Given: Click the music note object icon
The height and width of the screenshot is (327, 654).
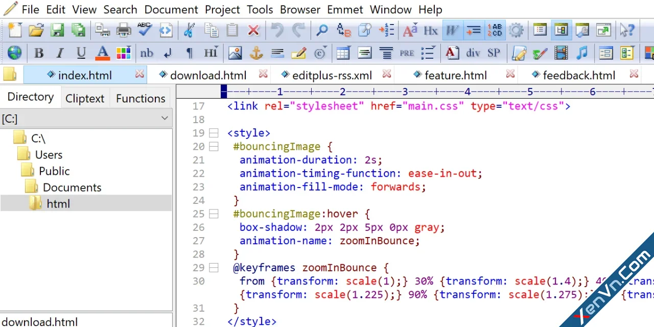Looking at the screenshot, I should 582,53.
